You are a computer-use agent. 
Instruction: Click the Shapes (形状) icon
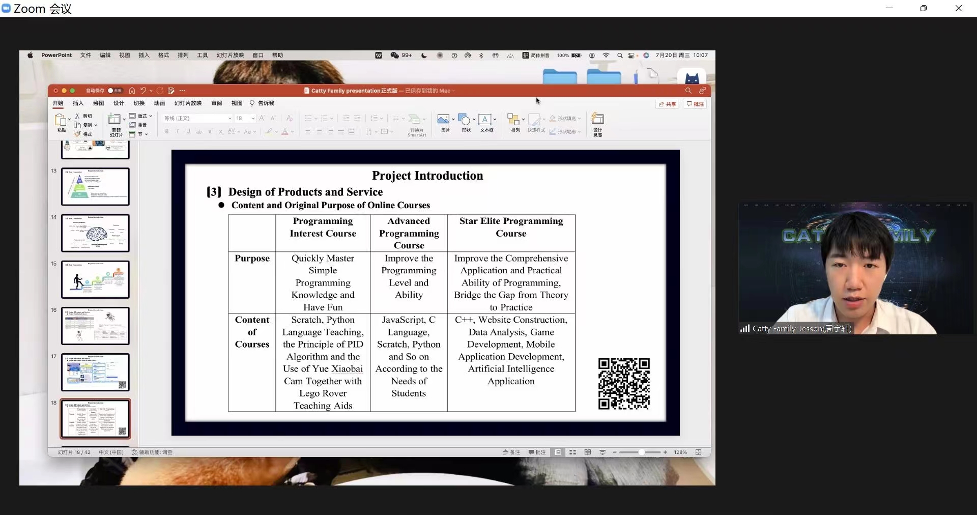pyautogui.click(x=464, y=120)
